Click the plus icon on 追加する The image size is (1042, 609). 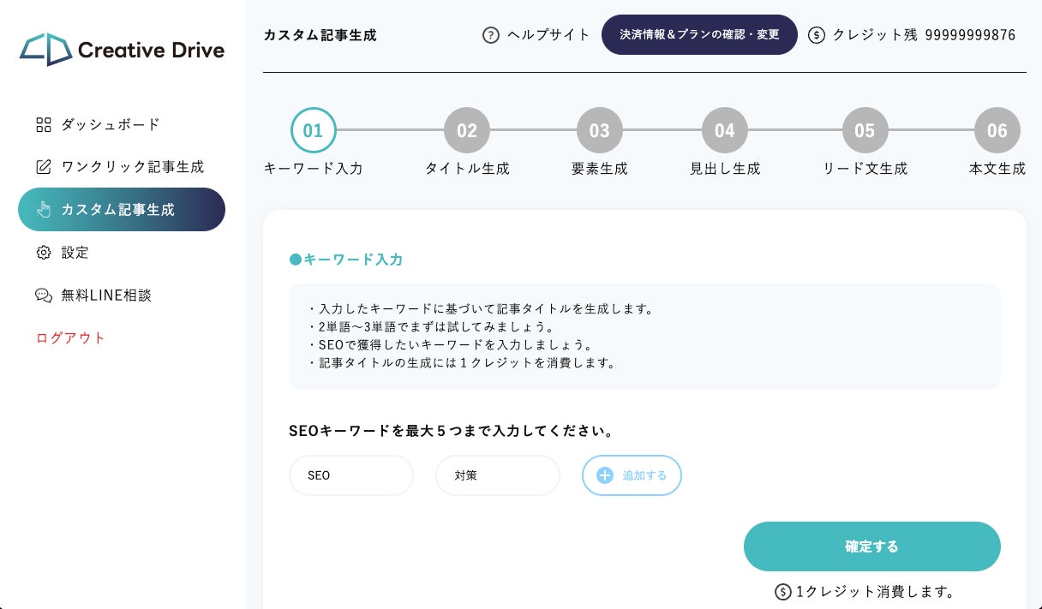[x=605, y=475]
